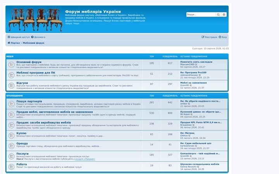279x174 pixels.
Task: Open the Оренда forum
Action: coord(22,143)
